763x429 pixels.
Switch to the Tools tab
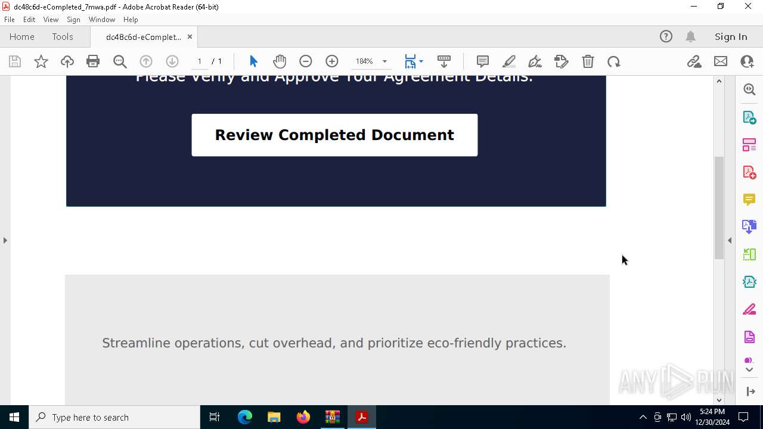point(63,36)
